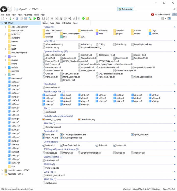Select cursor_32_2.png image file
This screenshot has height=191, width=177.
[52, 119]
